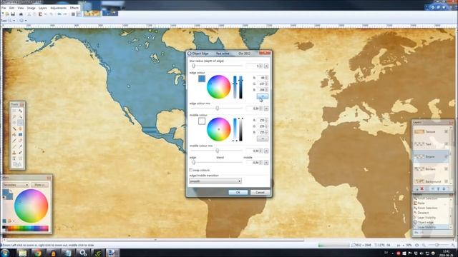Open the Image menu
Image resolution: width=458 pixels, height=257 pixels.
click(x=31, y=8)
